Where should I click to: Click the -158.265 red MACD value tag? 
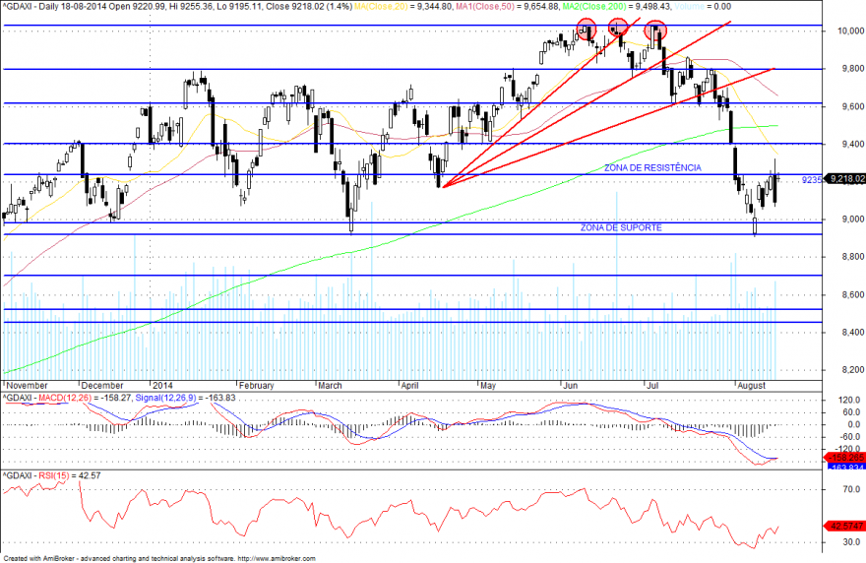844,458
